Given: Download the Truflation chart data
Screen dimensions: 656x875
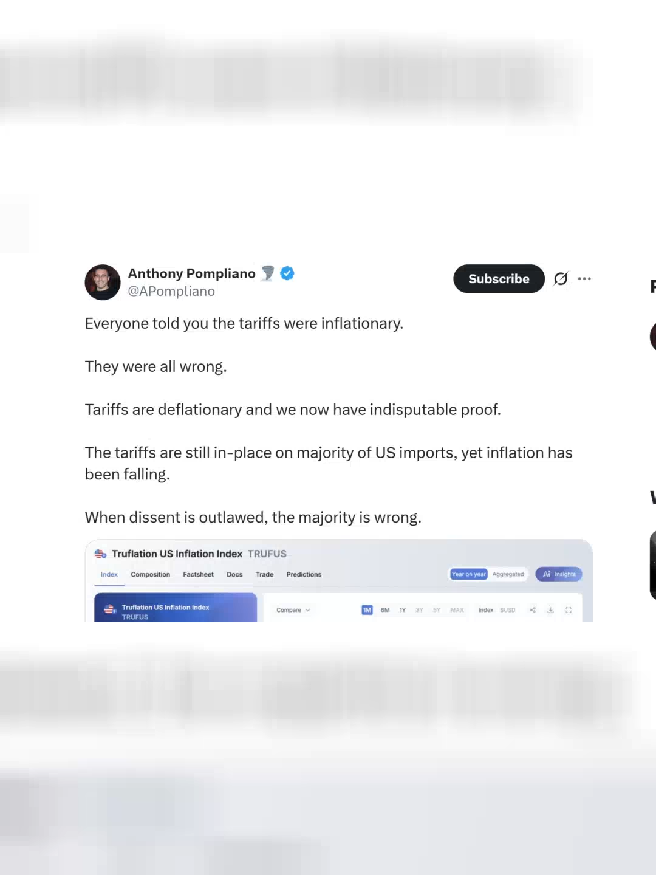Looking at the screenshot, I should [x=550, y=609].
